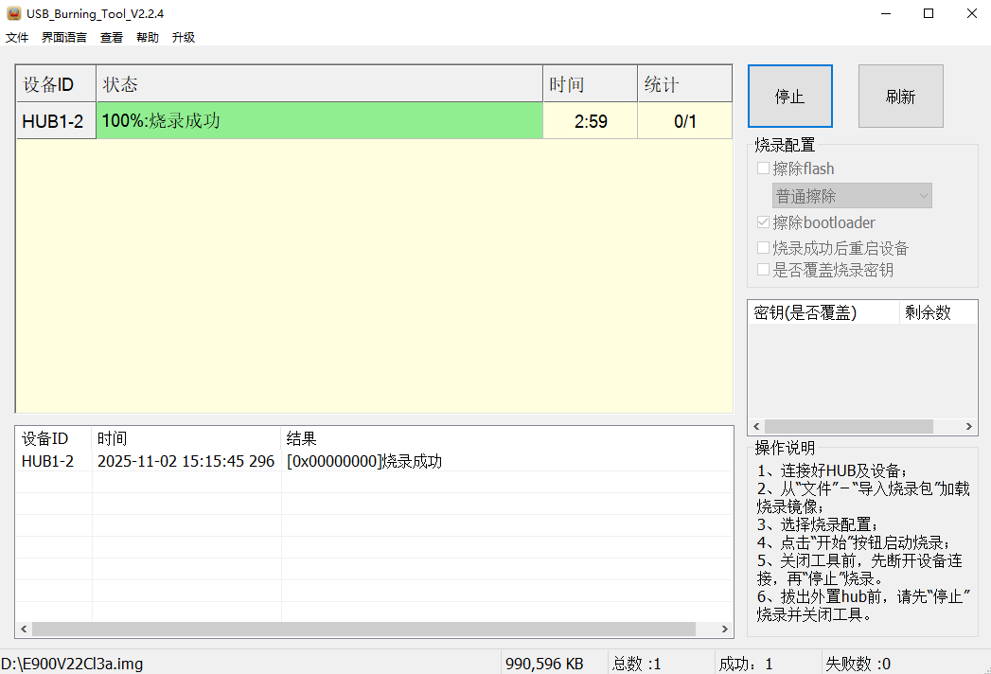991x674 pixels.
Task: Open the 文件 menu
Action: [x=16, y=37]
